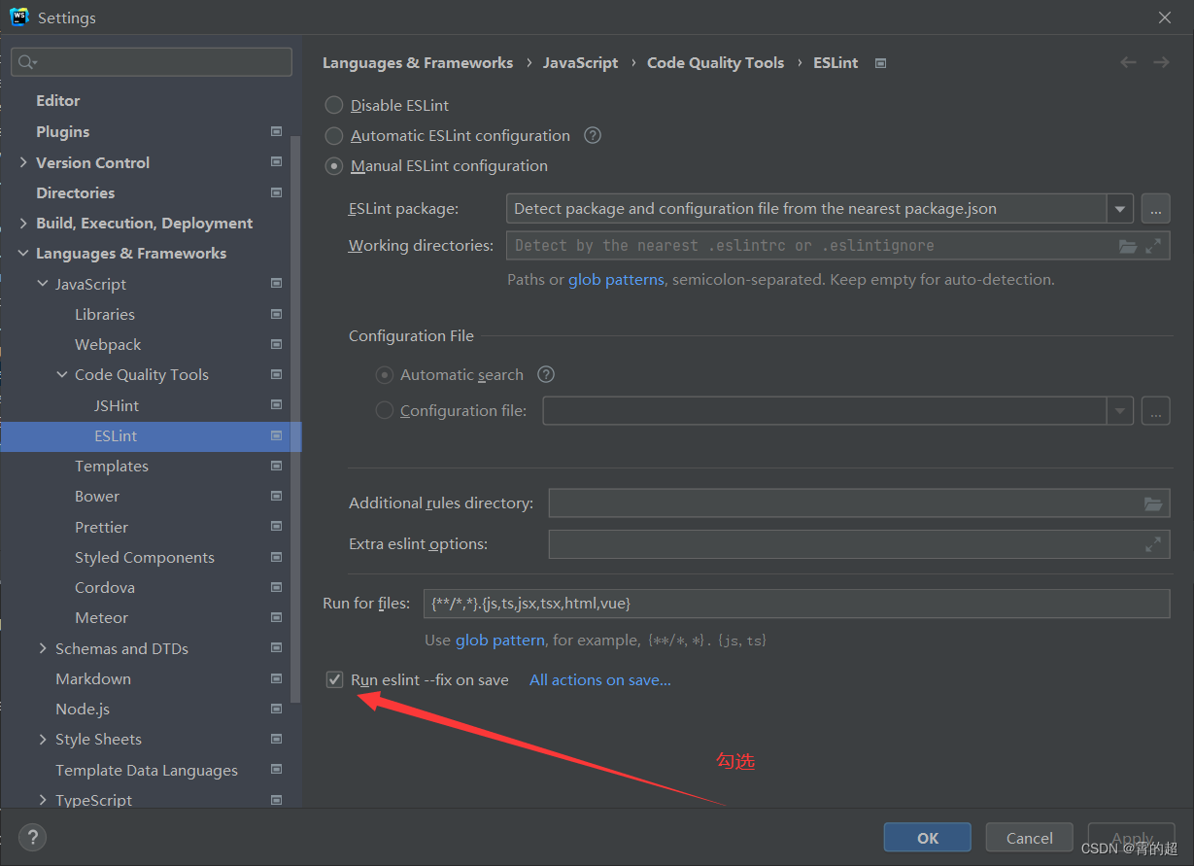Screen dimensions: 1194x866
Task: Click the folder icon in Additional rules directory
Action: coord(1153,503)
